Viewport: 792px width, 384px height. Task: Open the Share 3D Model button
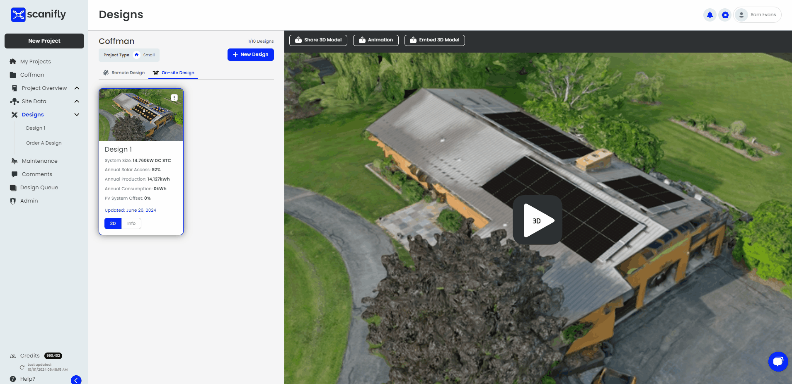318,40
